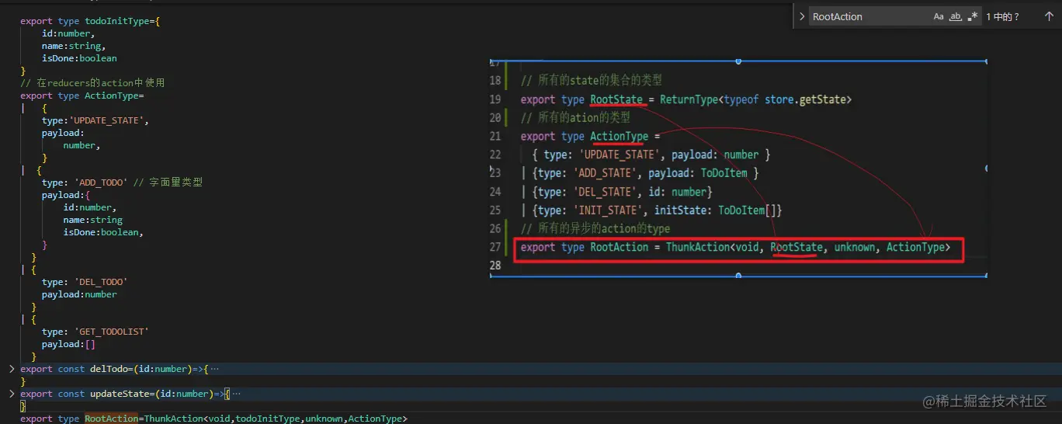Click the folded ellipsis after delTodo arrow function

pos(214,370)
